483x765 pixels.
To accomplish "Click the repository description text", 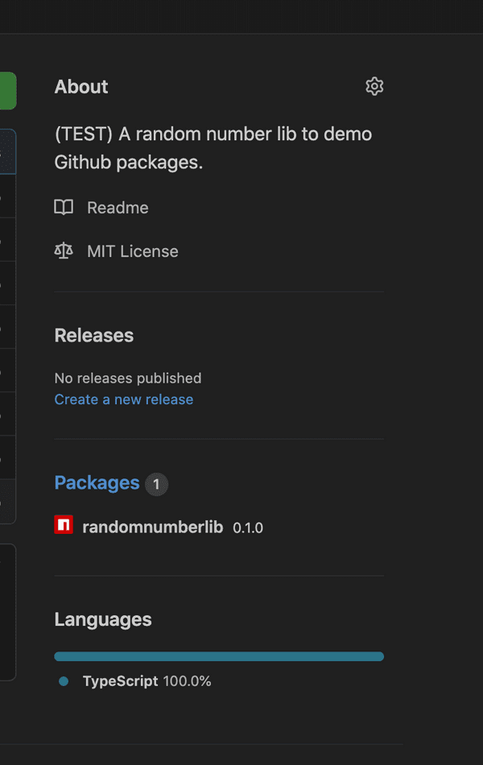I will click(x=213, y=149).
